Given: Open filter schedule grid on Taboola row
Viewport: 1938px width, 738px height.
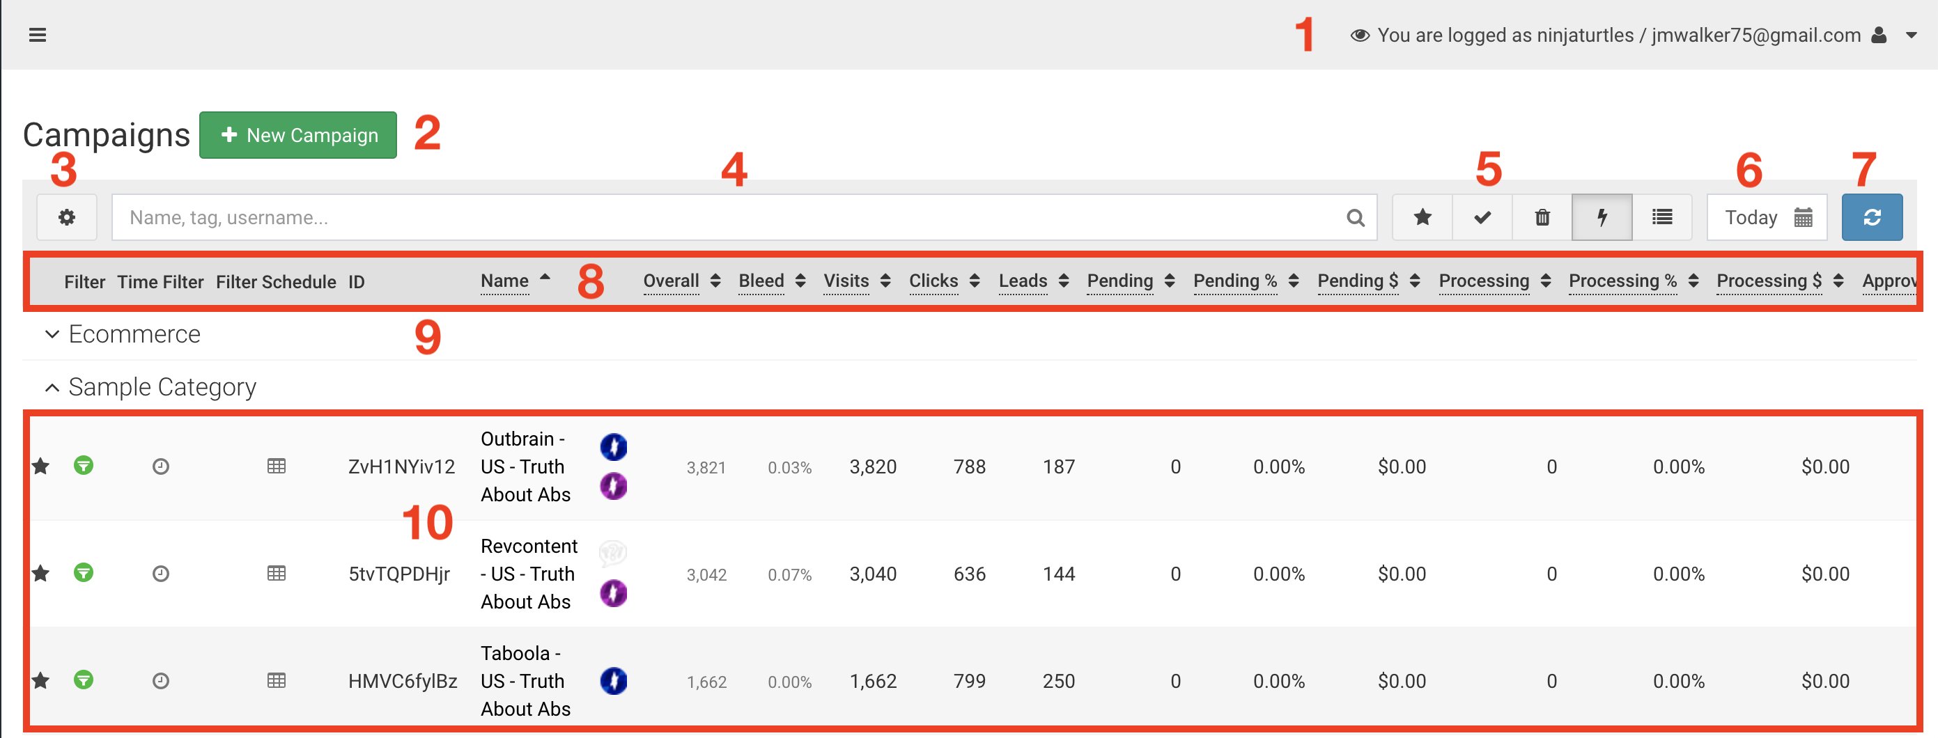Looking at the screenshot, I should click(276, 680).
